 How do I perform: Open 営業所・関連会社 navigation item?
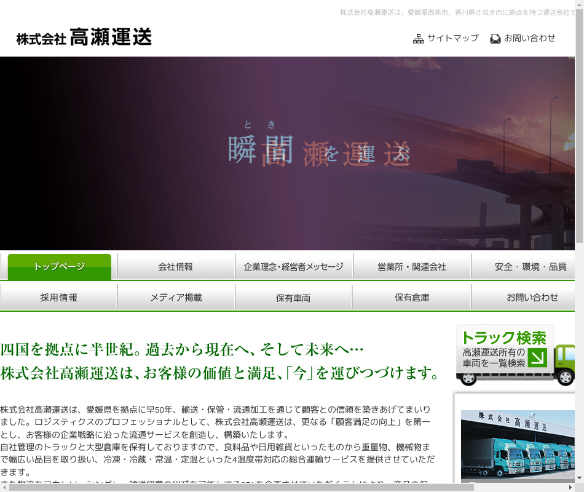click(412, 266)
